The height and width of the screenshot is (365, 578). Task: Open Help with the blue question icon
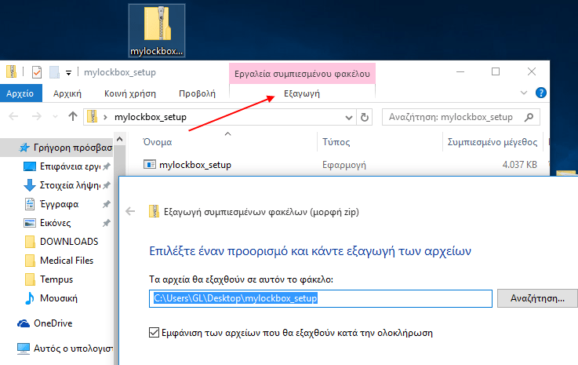(540, 93)
